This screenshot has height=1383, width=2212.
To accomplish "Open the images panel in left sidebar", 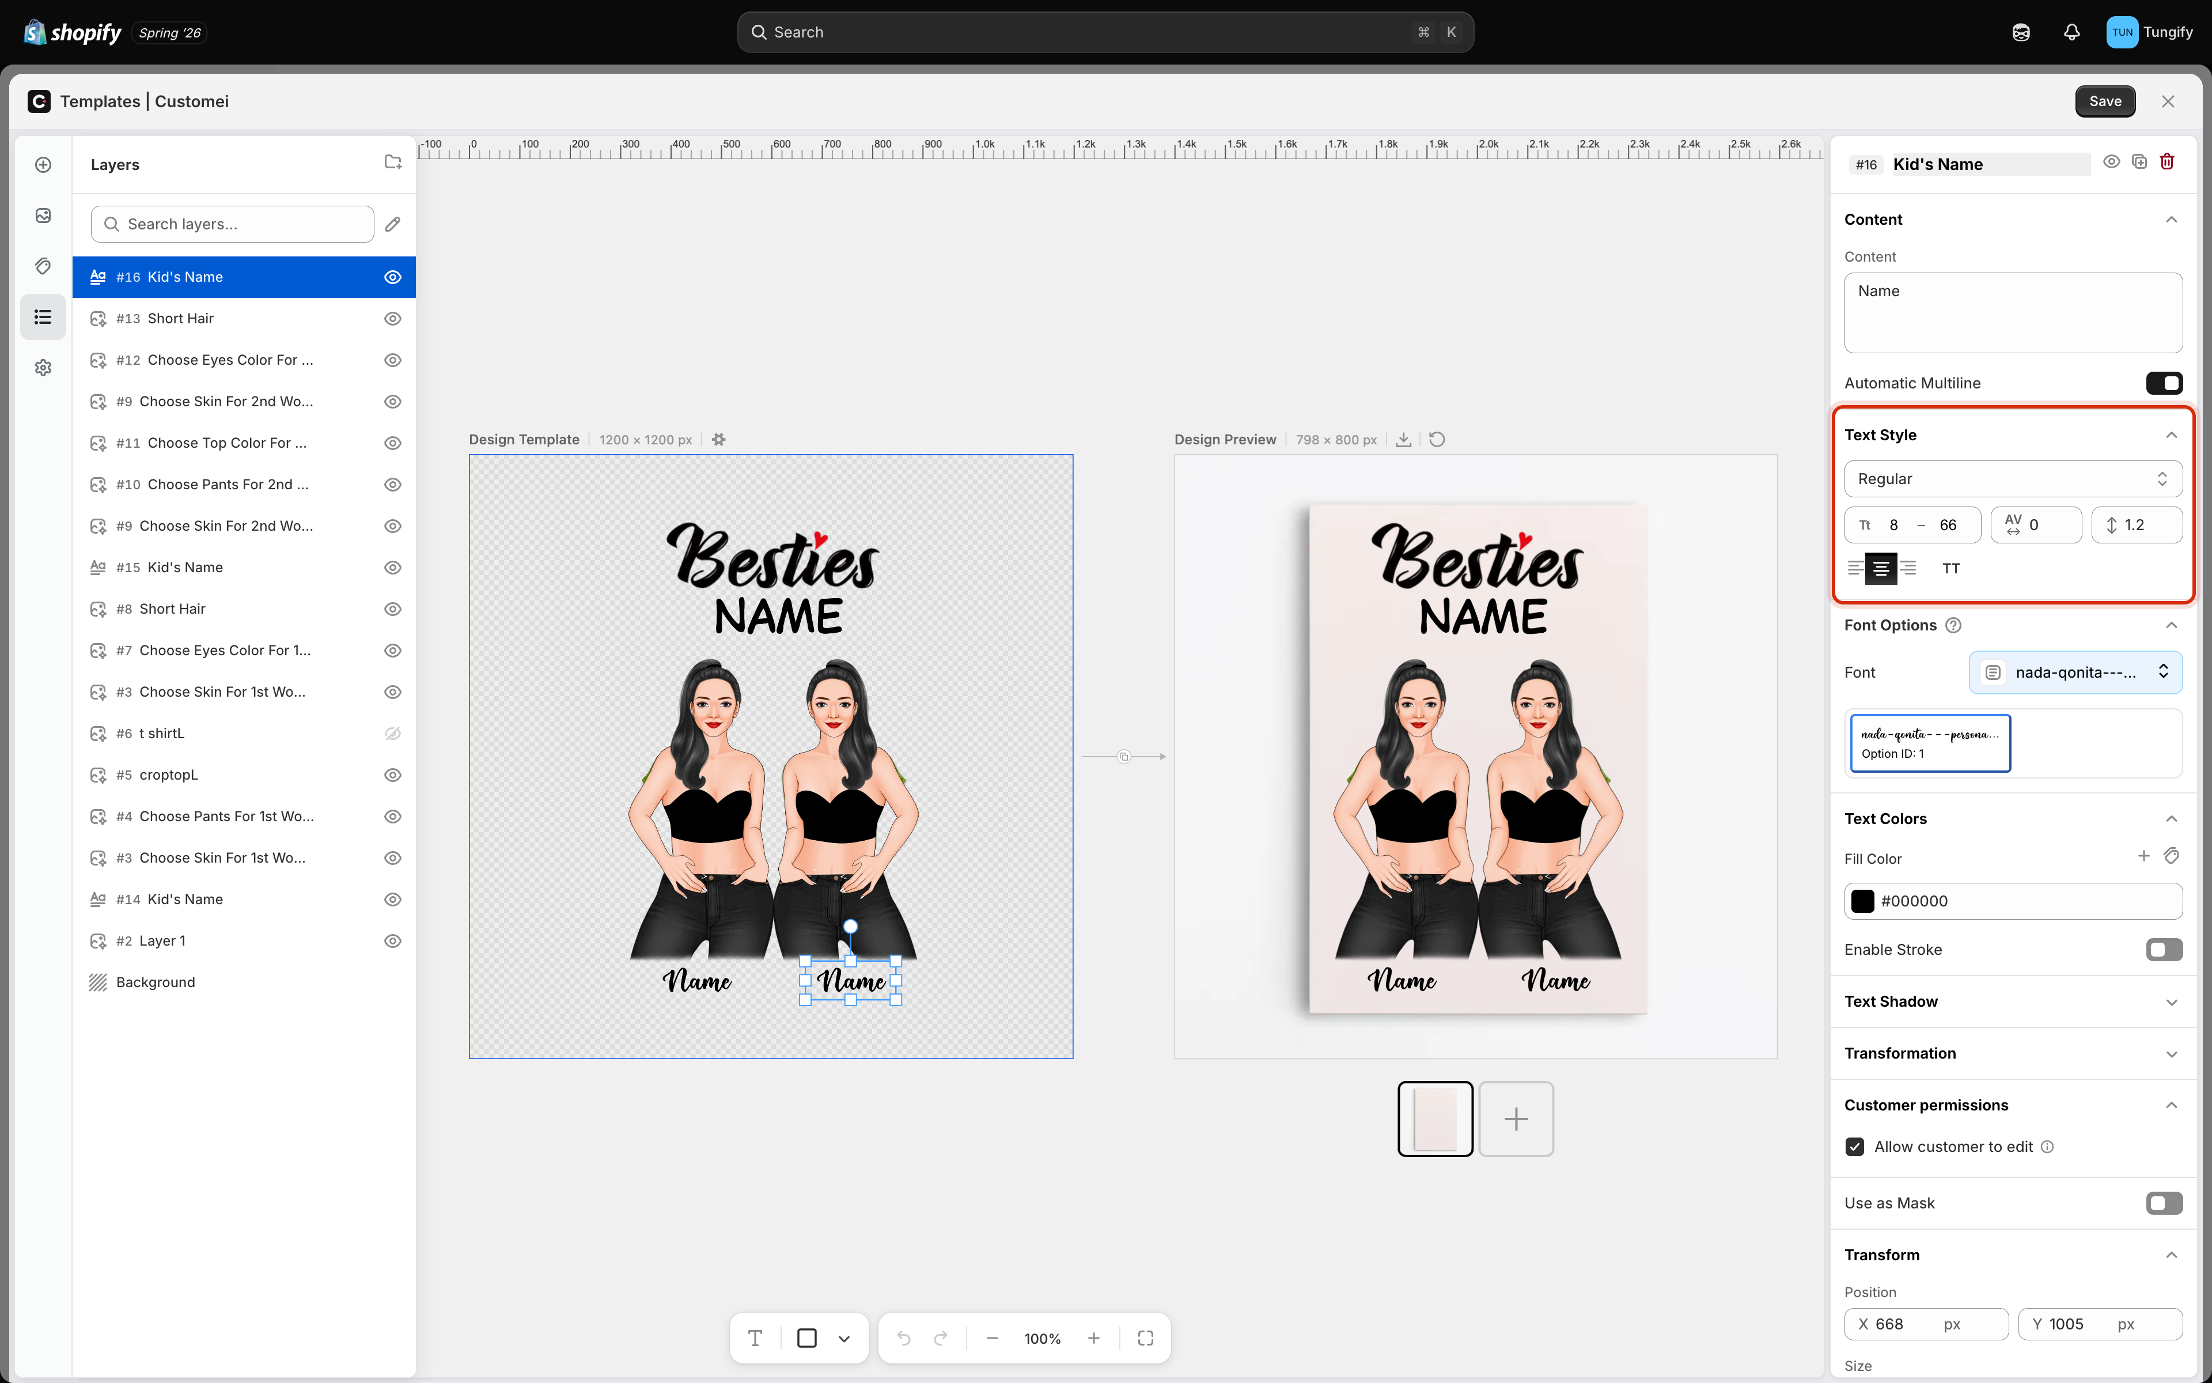I will pyautogui.click(x=43, y=215).
